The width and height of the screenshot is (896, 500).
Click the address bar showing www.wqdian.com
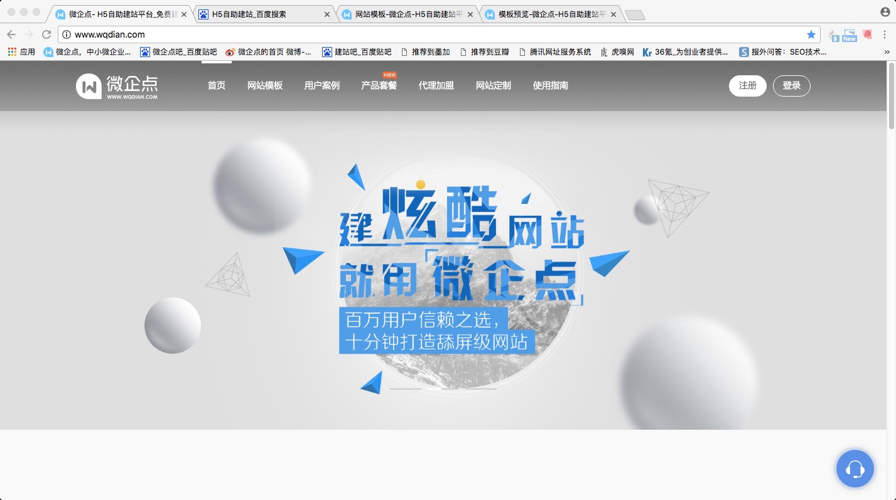point(439,35)
